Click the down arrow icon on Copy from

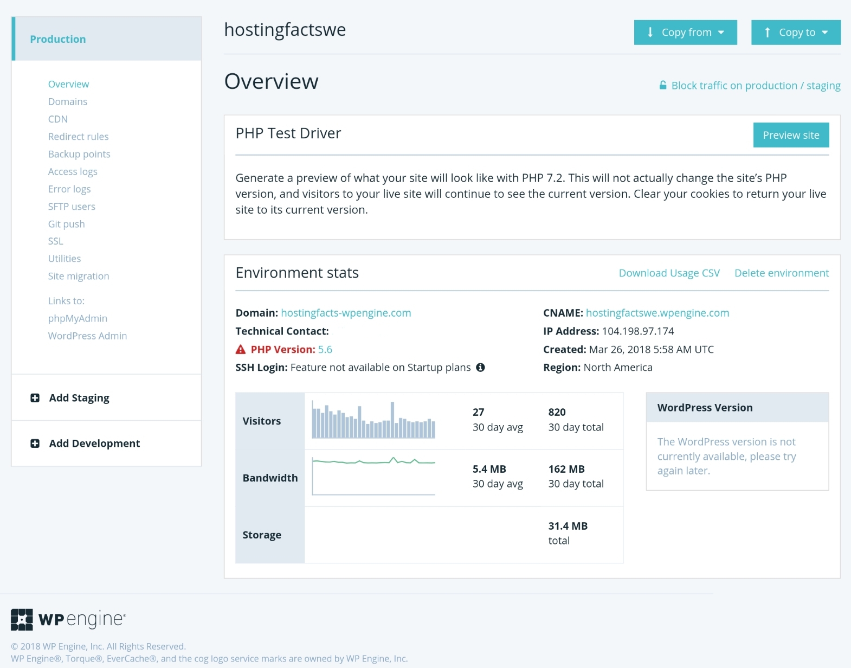pos(650,33)
